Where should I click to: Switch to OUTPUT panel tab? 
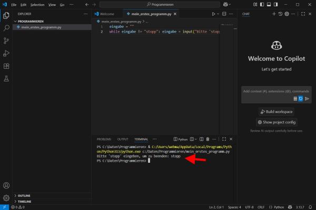point(123,139)
